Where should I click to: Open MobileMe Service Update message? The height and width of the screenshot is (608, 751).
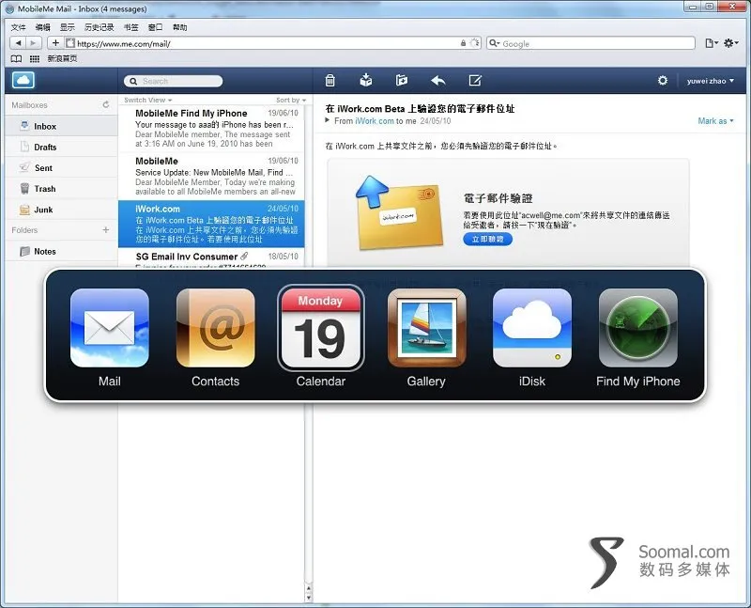click(211, 176)
